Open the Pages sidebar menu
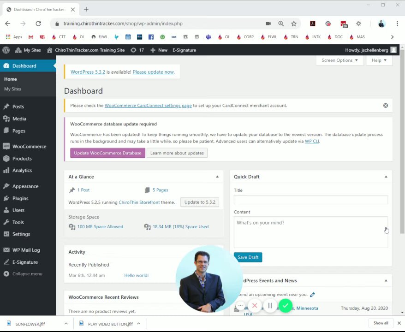The height and width of the screenshot is (332, 405). click(x=28, y=131)
